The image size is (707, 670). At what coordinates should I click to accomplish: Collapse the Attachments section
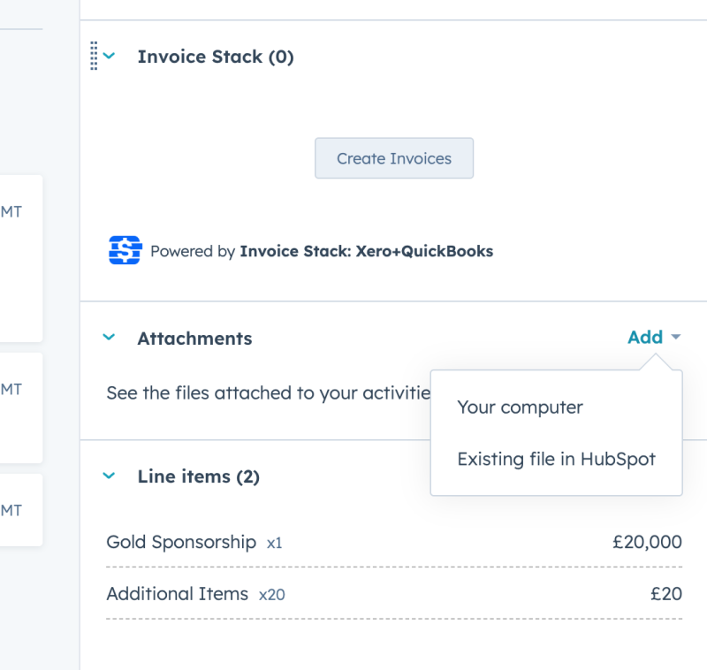(110, 337)
